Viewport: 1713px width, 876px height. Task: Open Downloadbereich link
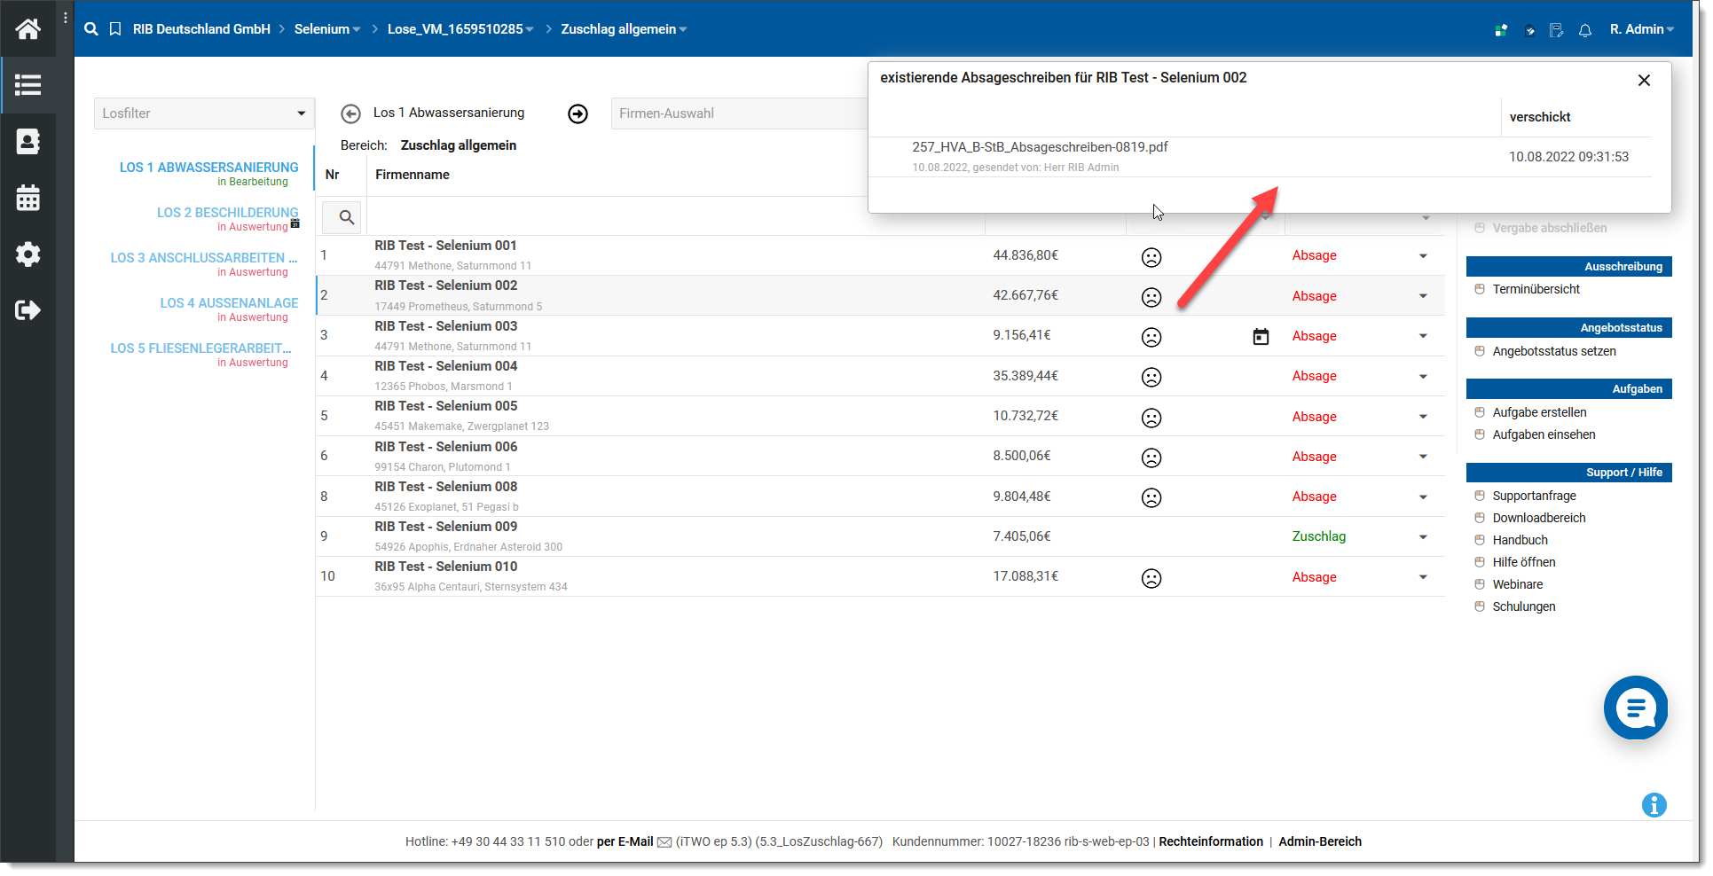1539,518
